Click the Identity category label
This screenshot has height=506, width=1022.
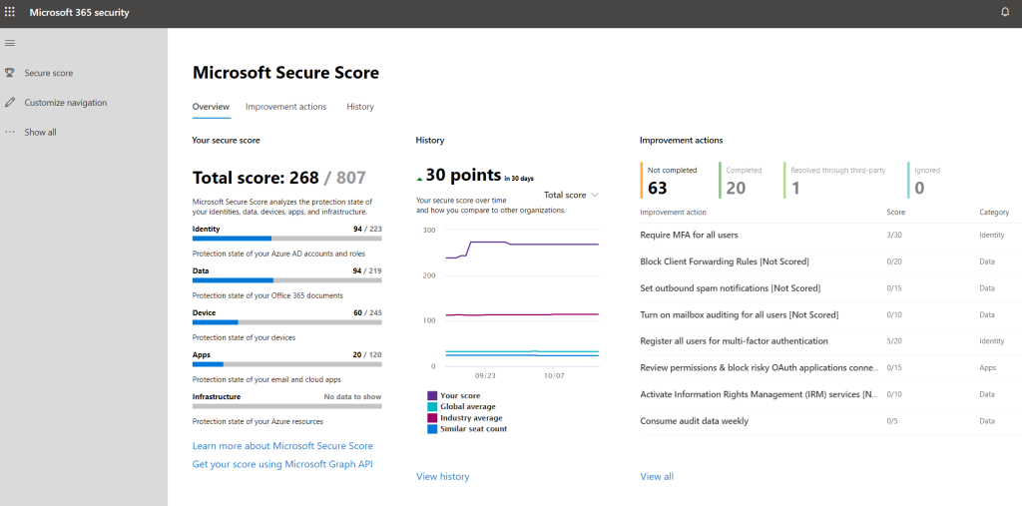(x=206, y=229)
